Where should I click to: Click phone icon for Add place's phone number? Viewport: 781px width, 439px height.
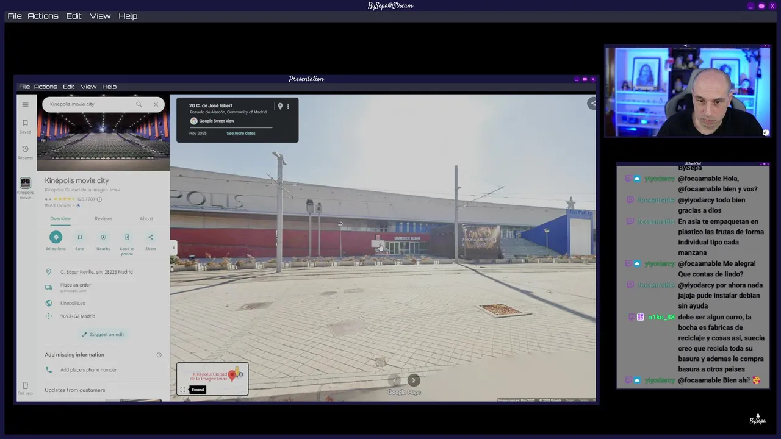click(x=49, y=370)
